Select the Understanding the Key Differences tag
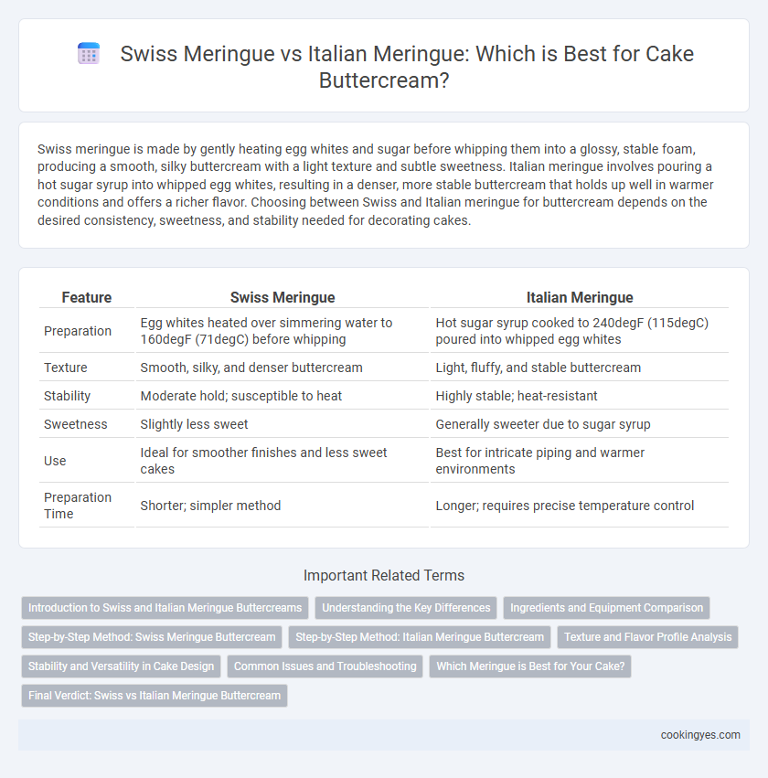The image size is (768, 778). coord(406,608)
